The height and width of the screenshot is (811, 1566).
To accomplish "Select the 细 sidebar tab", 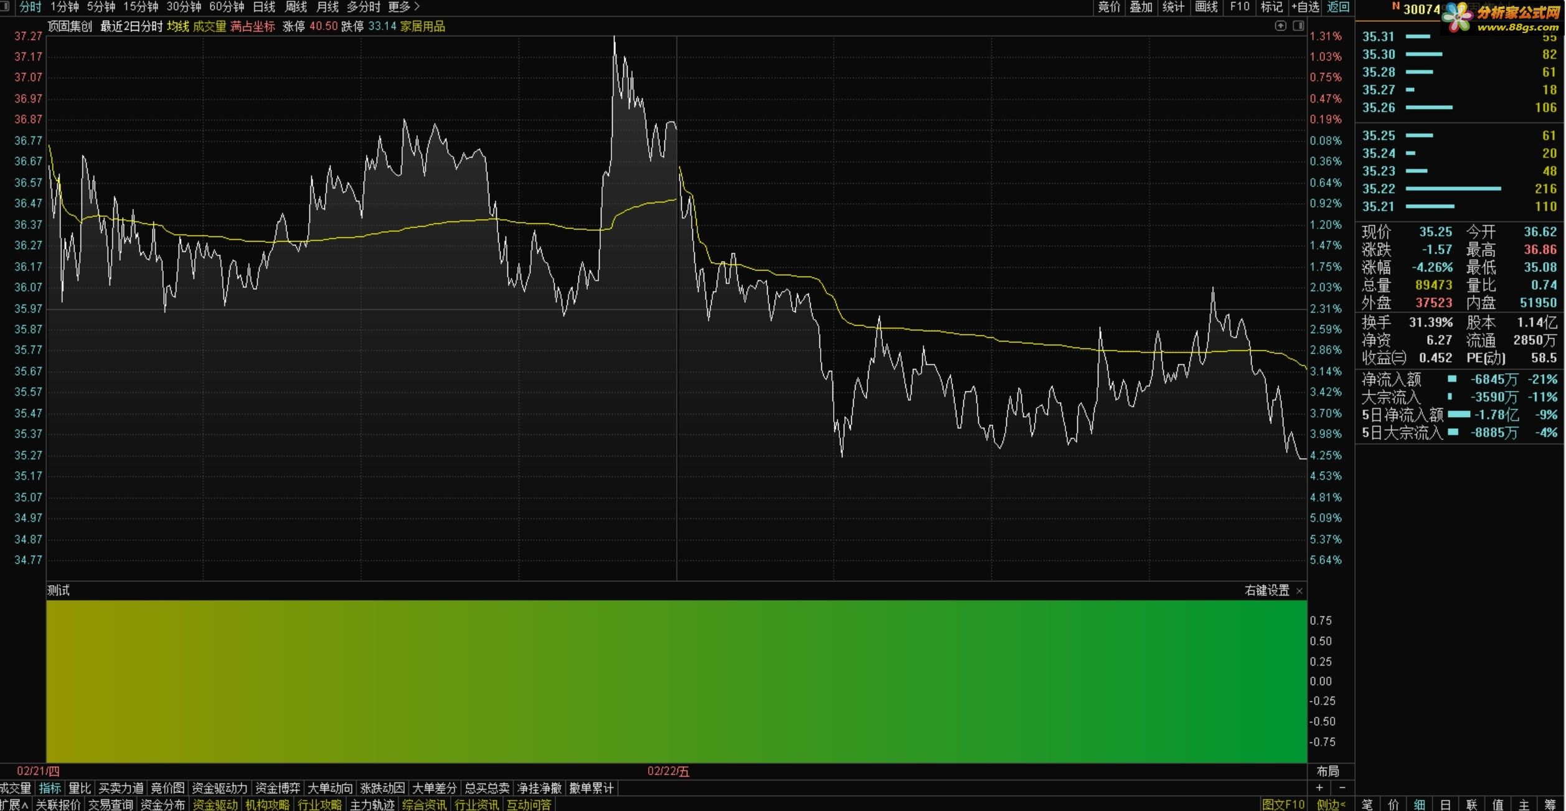I will tap(1419, 804).
